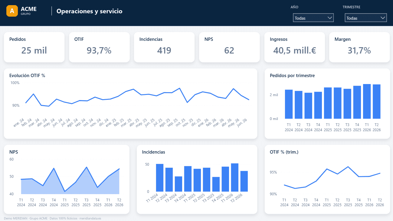
Task: Click the T1 2026 bar in Incidencias chart
Action: (235, 177)
